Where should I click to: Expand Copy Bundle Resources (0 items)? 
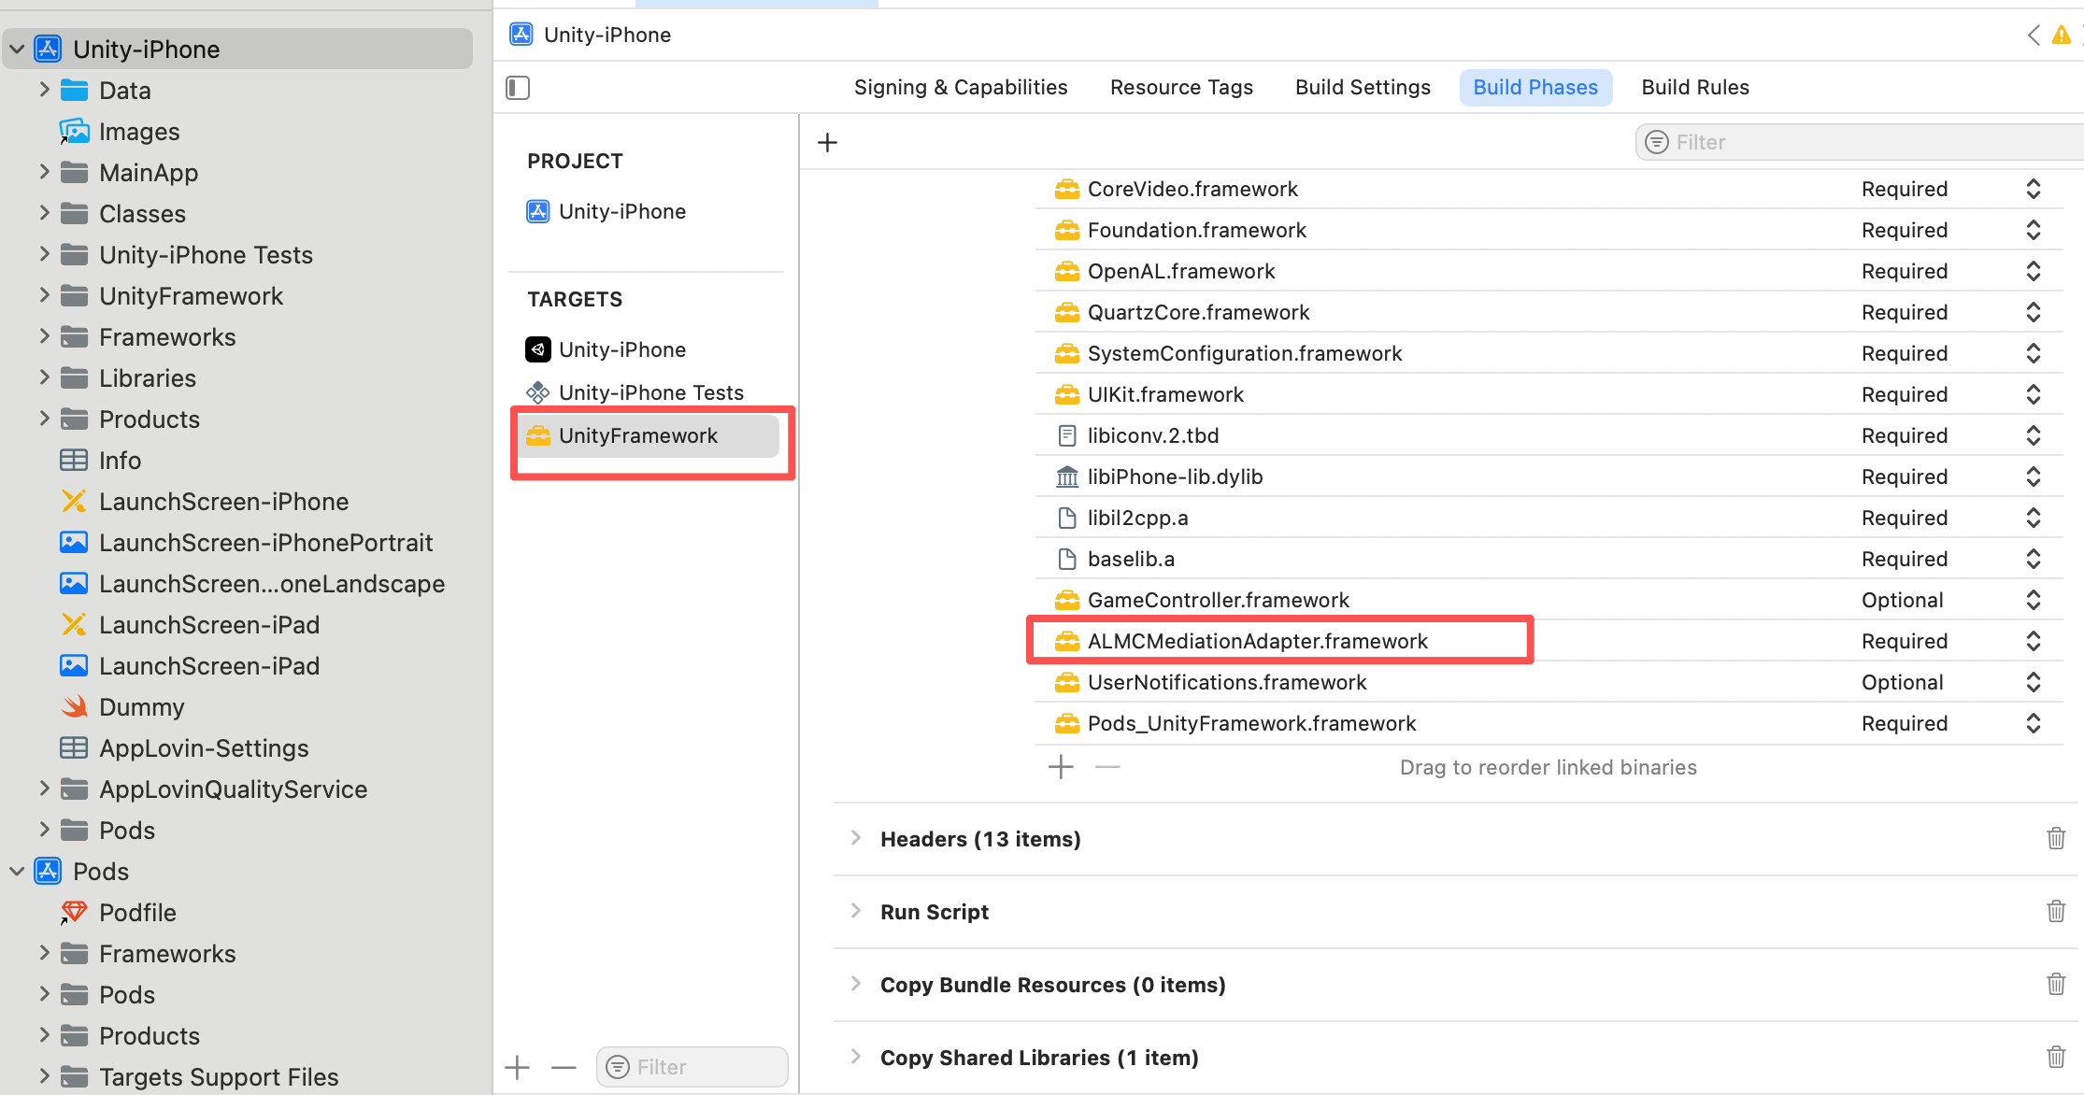855,984
